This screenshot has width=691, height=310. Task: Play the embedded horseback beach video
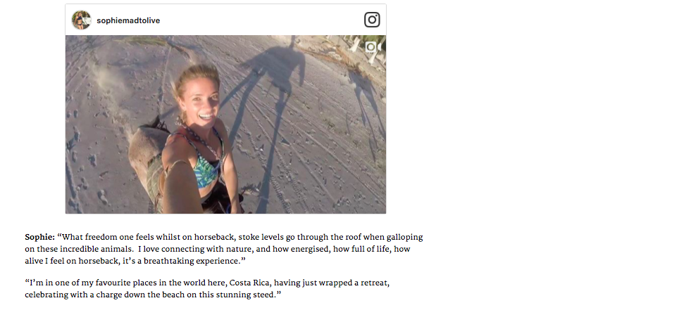click(225, 124)
